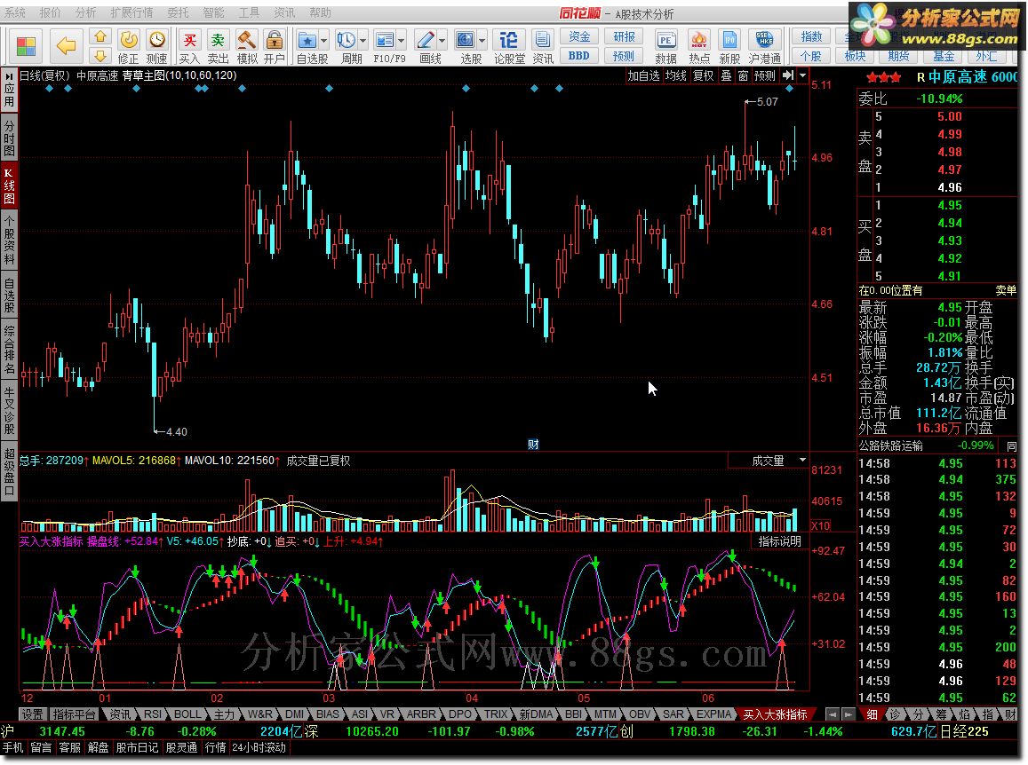This screenshot has width=1028, height=765.
Task: Expand the 选股 dropdown arrow
Action: click(x=482, y=41)
